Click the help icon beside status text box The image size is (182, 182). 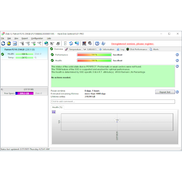pos(177,66)
